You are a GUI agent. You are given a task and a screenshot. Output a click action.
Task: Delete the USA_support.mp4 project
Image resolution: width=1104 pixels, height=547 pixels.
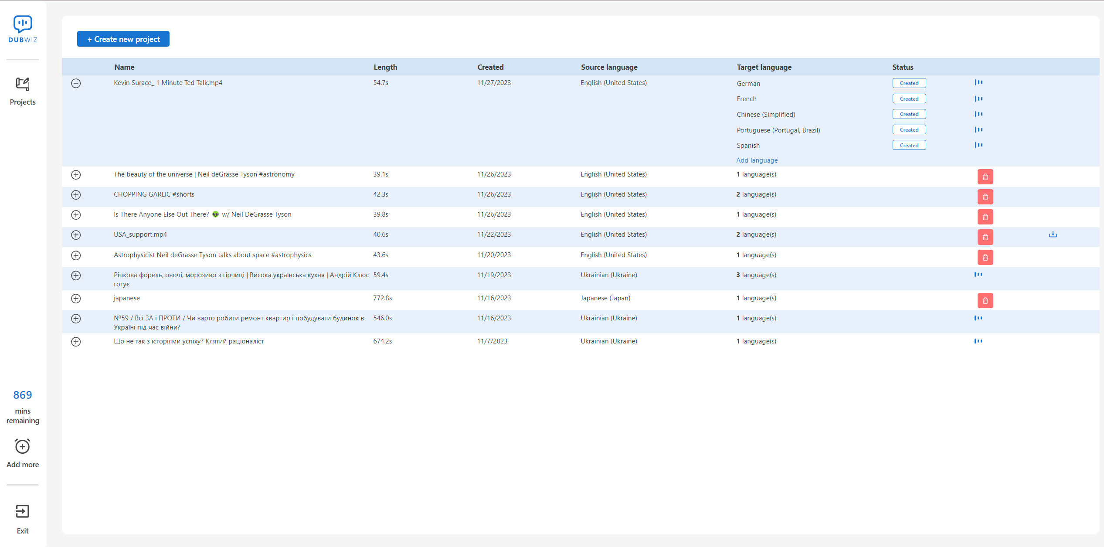[985, 237]
